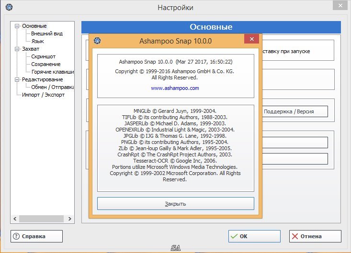Viewport: 351px width, 253px height.
Task: Click the Основные blue header banner
Action: pyautogui.click(x=211, y=27)
